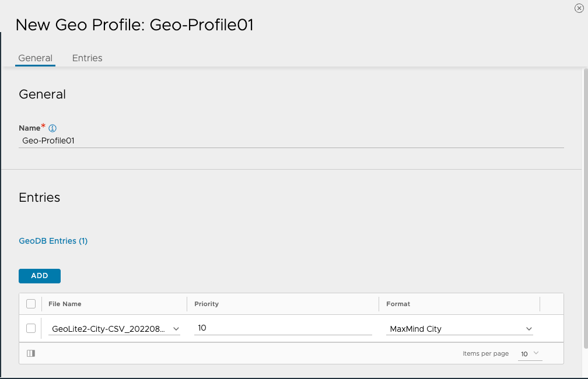Click the ADD button
Image resolution: width=588 pixels, height=379 pixels.
point(40,276)
